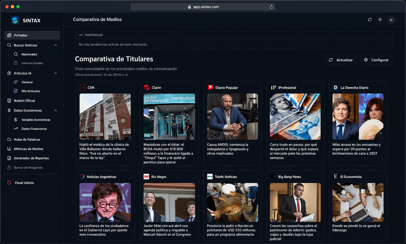The width and height of the screenshot is (406, 244).
Task: Click the Banco de Imágenes lock icon
Action: tap(9, 167)
